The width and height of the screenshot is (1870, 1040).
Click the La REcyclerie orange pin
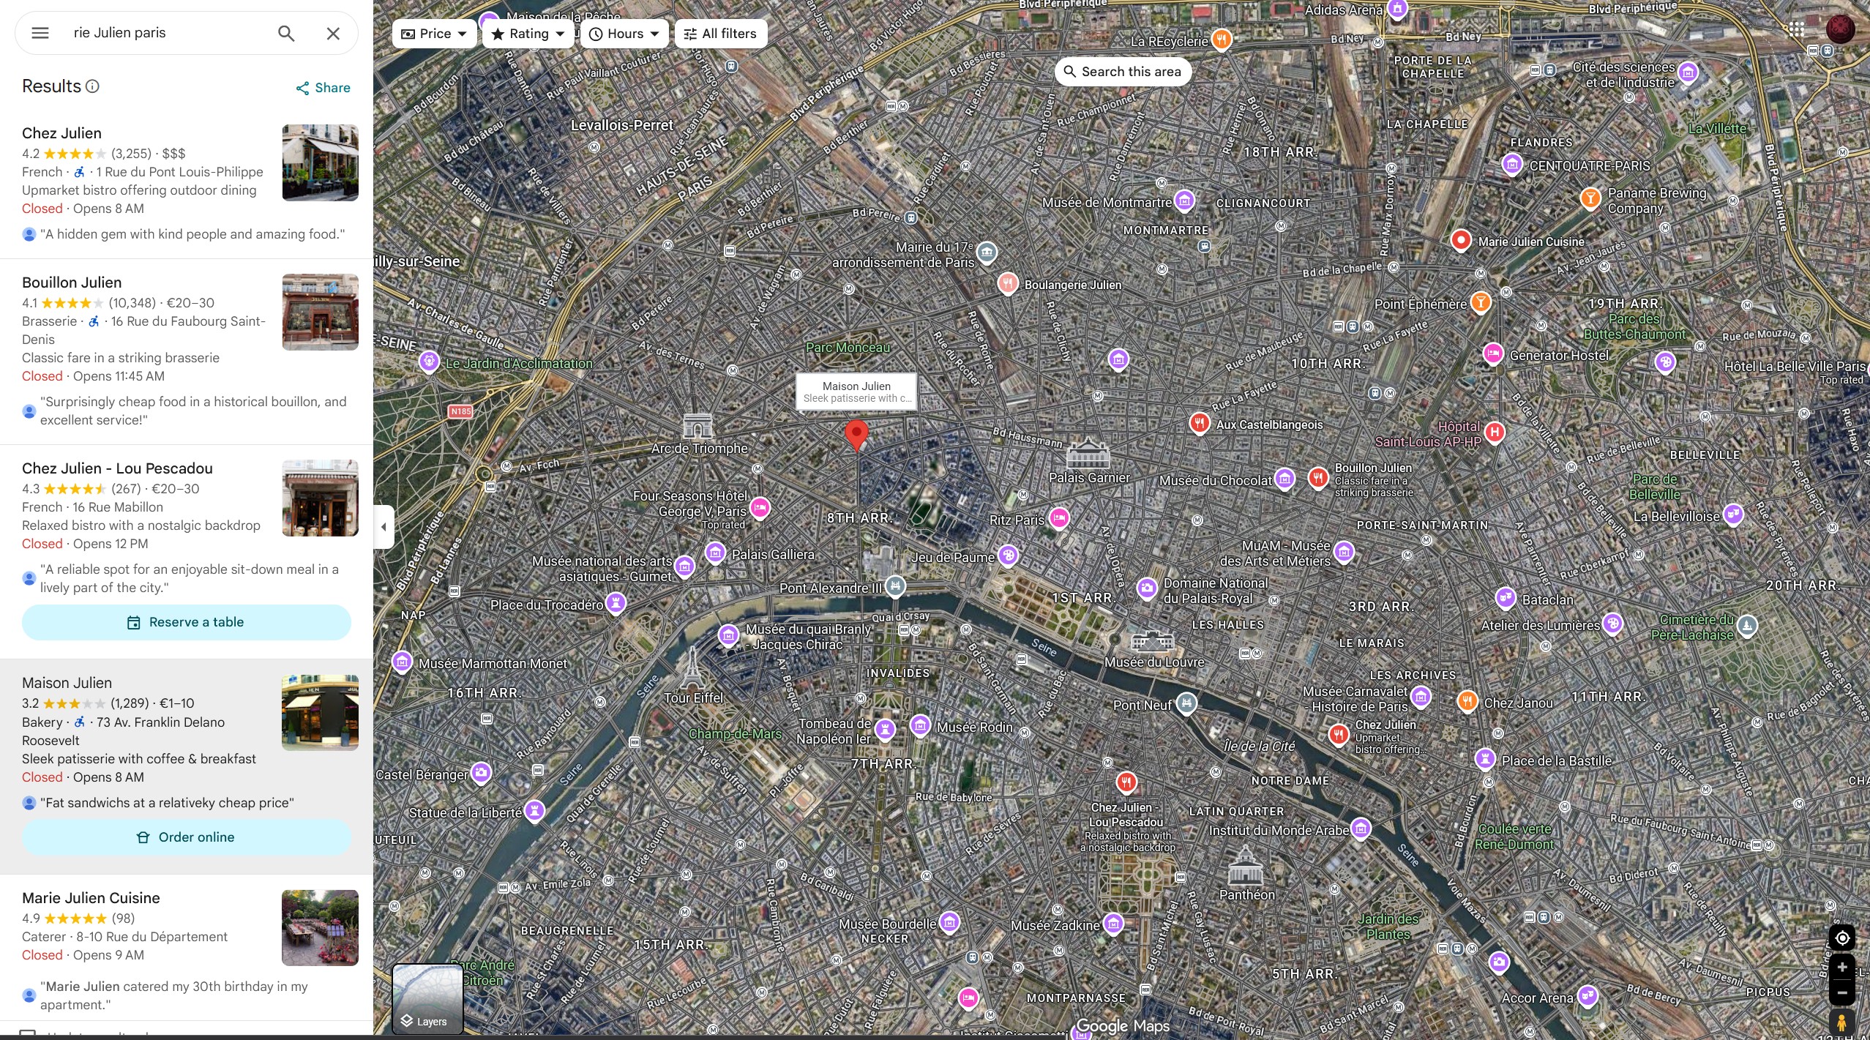(1221, 40)
